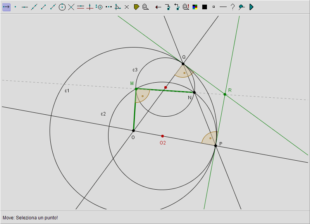Select the Parallel line tool
Viewport: 310px width, 224px height.
tap(81, 7)
